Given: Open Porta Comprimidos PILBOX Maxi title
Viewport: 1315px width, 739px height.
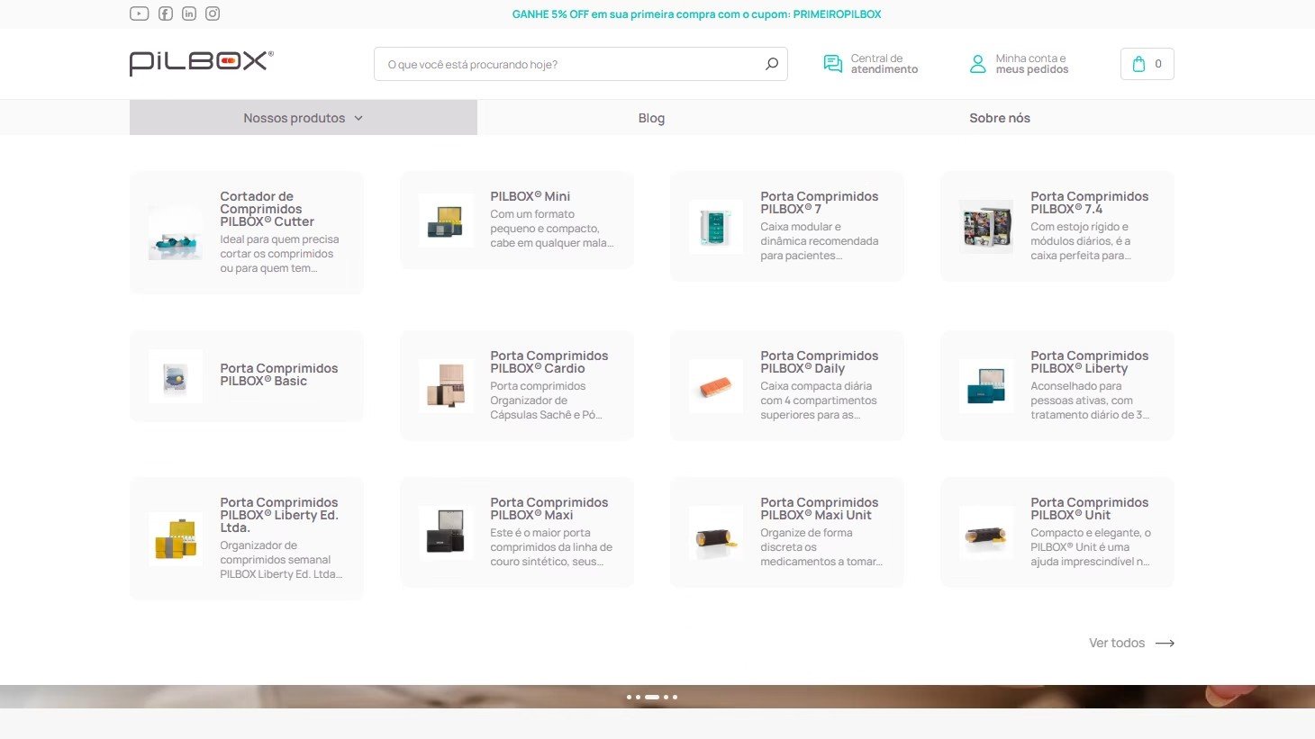Looking at the screenshot, I should [x=549, y=509].
